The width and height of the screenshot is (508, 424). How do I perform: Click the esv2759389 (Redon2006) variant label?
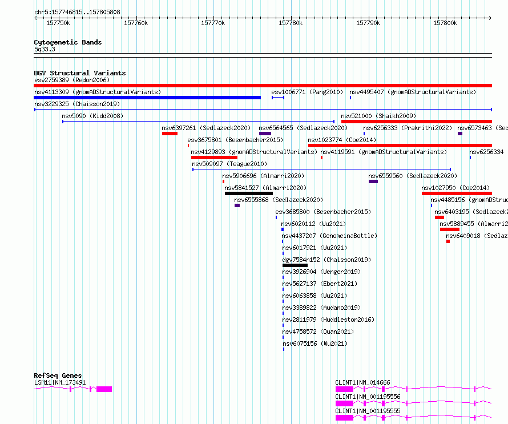(72, 80)
